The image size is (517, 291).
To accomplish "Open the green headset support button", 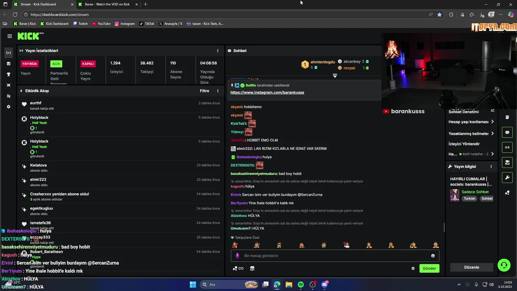I will (504, 265).
